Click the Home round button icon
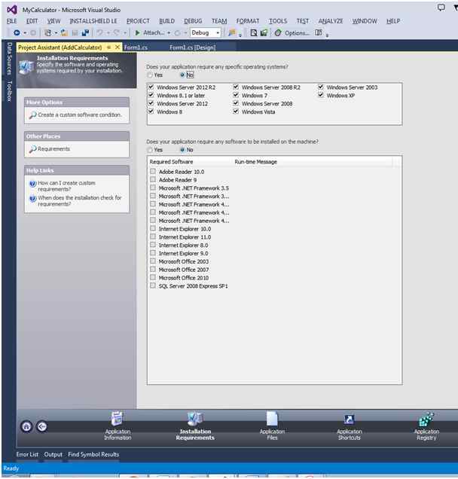The width and height of the screenshot is (458, 479). click(x=26, y=426)
